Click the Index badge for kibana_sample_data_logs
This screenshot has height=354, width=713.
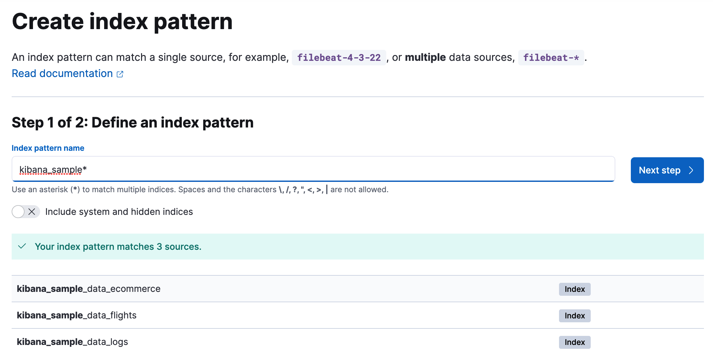point(575,342)
